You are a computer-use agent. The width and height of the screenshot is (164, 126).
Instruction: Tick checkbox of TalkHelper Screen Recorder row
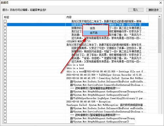coord(5,75)
